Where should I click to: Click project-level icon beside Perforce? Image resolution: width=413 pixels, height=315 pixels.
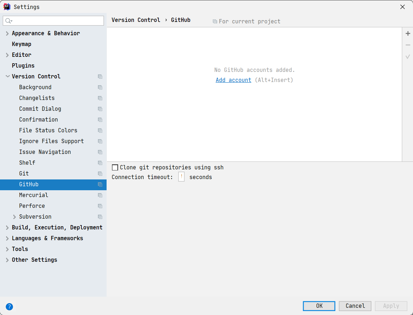[x=100, y=206]
